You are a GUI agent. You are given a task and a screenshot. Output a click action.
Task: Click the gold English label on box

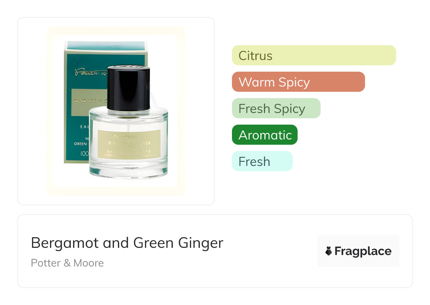pos(89,102)
